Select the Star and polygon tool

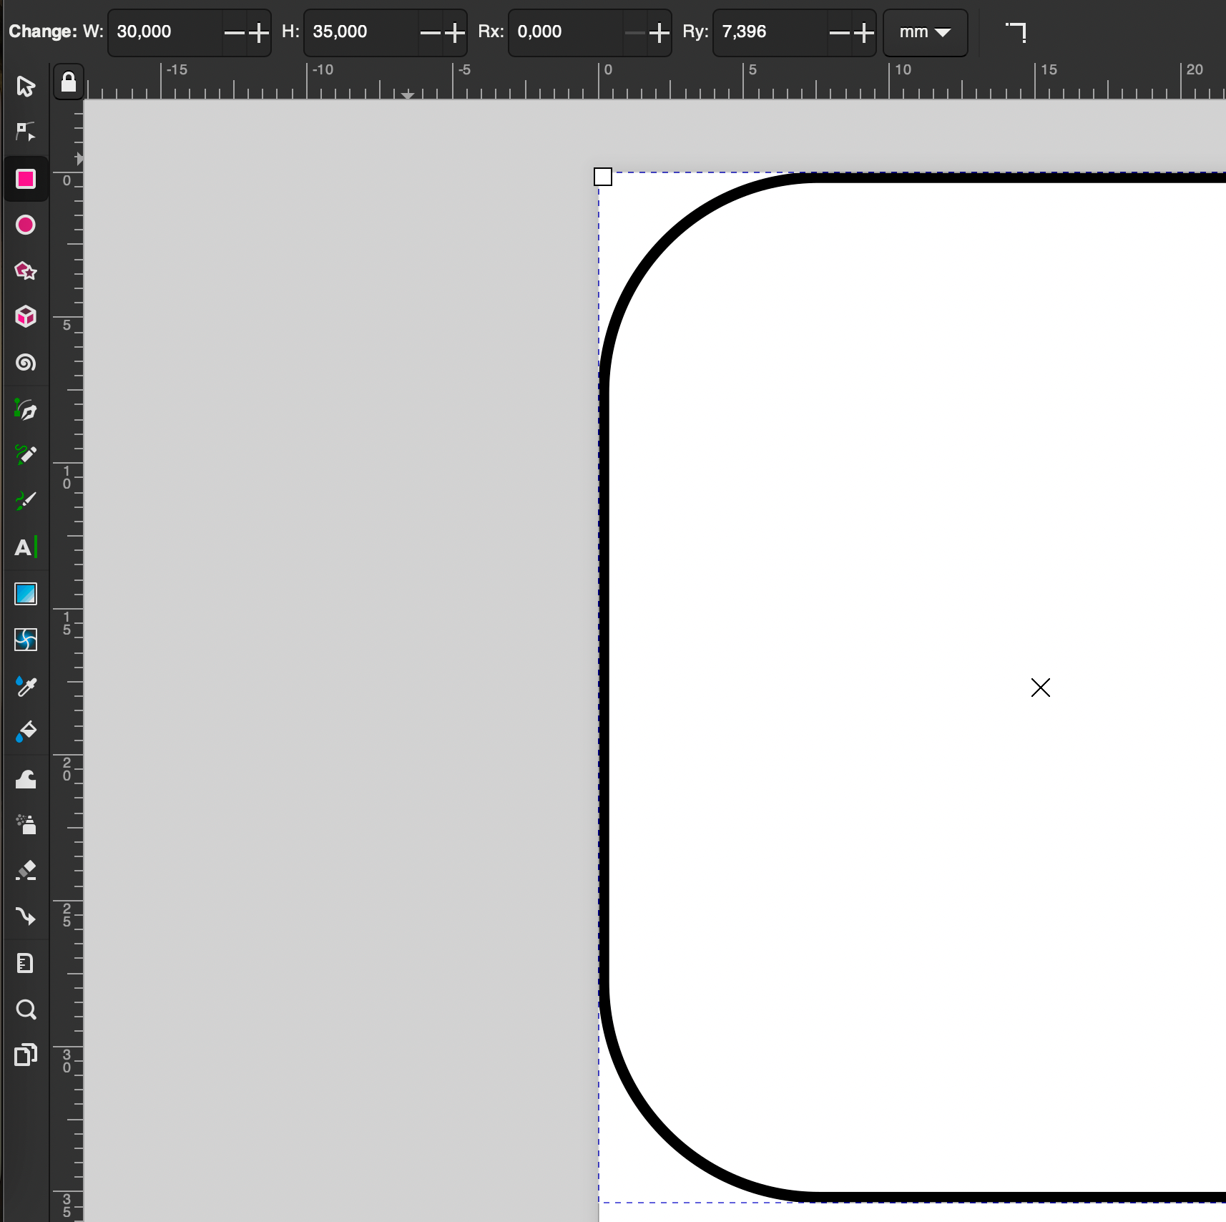(26, 270)
